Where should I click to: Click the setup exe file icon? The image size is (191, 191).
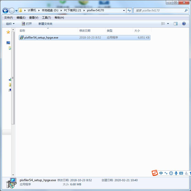[22, 38]
